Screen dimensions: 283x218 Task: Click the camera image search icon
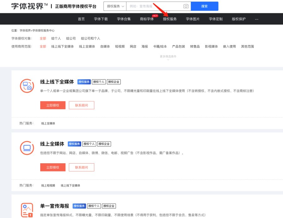tap(186, 6)
